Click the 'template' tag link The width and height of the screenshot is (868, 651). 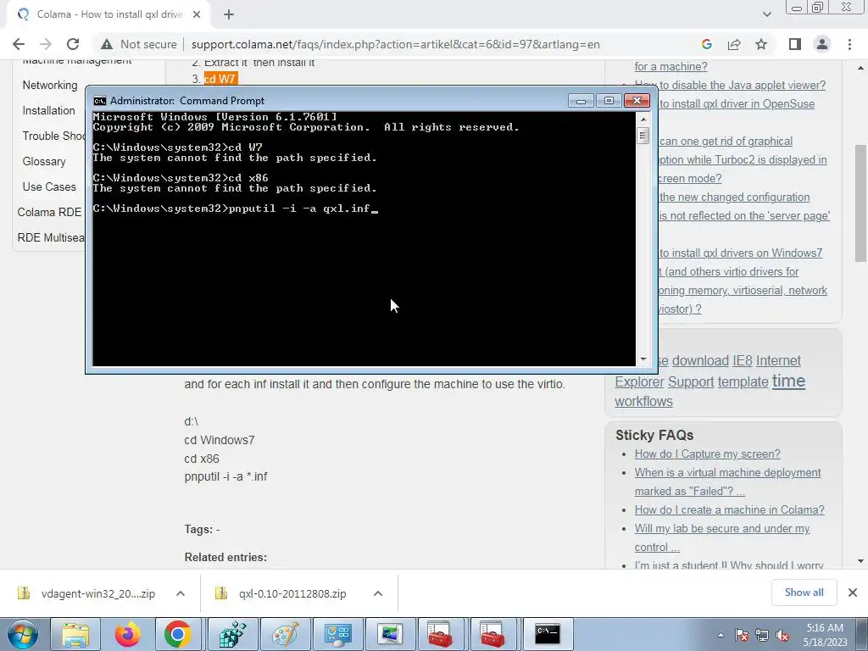(x=743, y=382)
